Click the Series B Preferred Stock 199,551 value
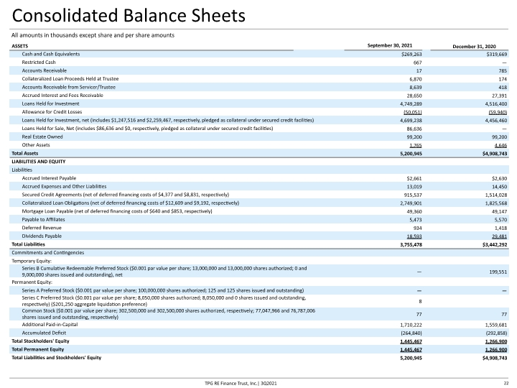517x388 pixels. click(x=498, y=272)
